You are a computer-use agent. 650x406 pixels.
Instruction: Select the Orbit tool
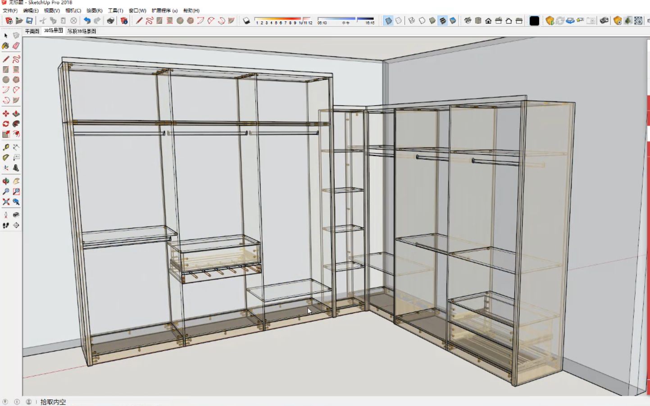coord(6,181)
